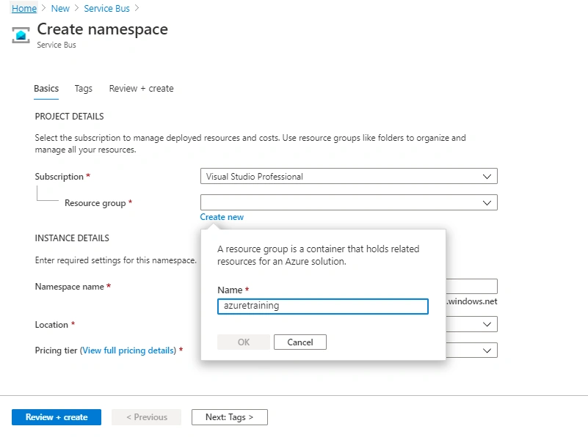Expand the Resource group dropdown
The image size is (588, 437).
(349, 202)
